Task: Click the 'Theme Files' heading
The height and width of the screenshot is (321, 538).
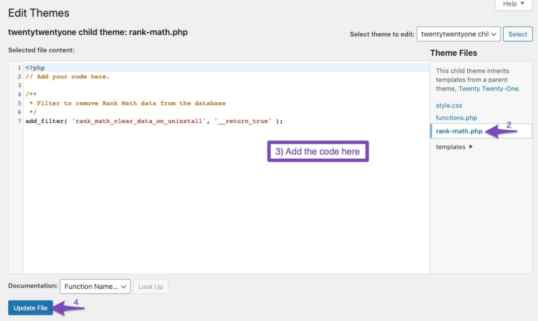Action: coord(454,53)
